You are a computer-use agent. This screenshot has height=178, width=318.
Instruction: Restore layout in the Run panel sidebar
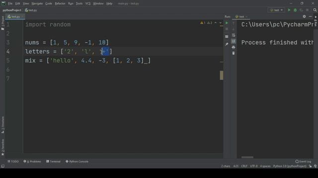[x=227, y=37]
